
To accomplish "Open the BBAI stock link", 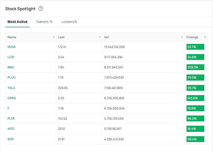I will 11,67.
